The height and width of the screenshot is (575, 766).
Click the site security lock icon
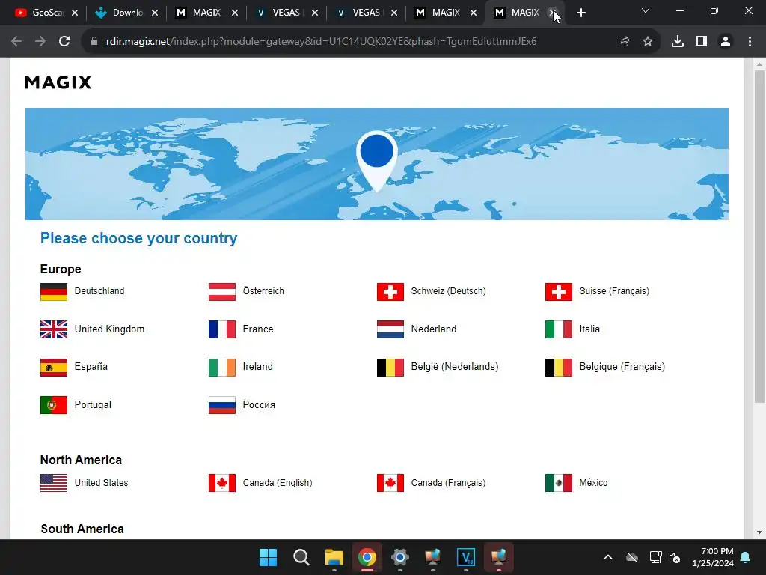[x=94, y=42]
